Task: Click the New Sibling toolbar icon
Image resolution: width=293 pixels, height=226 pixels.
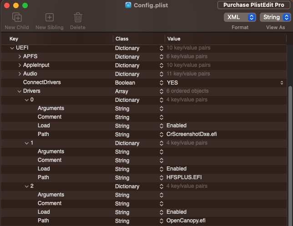Action: pyautogui.click(x=50, y=17)
